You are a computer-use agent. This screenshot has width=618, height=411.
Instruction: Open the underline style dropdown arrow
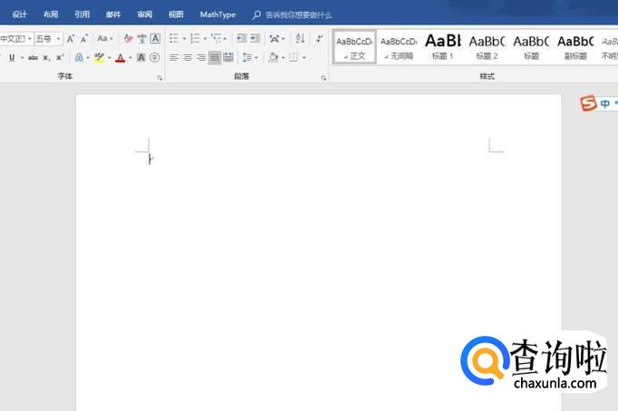point(22,58)
